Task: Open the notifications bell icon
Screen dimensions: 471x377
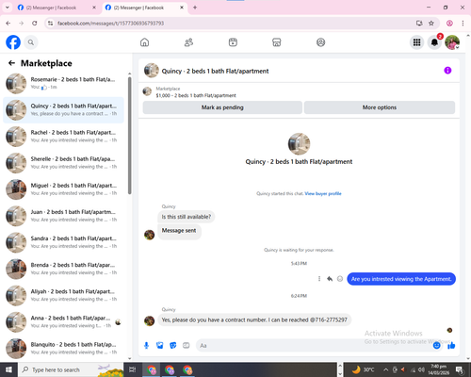Action: click(434, 42)
